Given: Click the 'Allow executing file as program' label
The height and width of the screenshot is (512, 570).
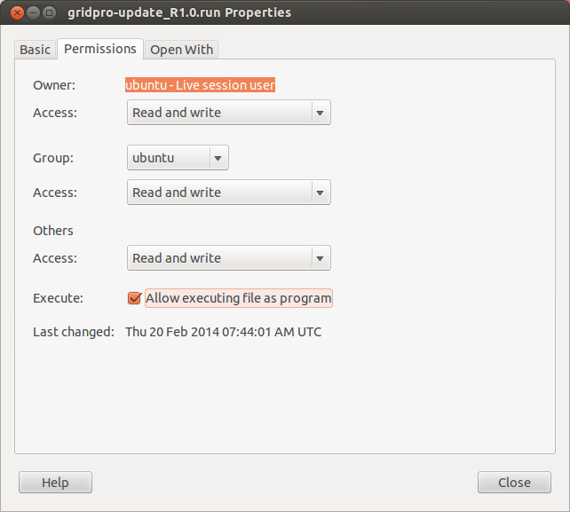Looking at the screenshot, I should click(238, 298).
